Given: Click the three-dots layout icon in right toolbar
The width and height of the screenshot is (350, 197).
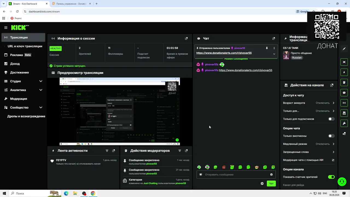Looking at the screenshot, I should [344, 134].
